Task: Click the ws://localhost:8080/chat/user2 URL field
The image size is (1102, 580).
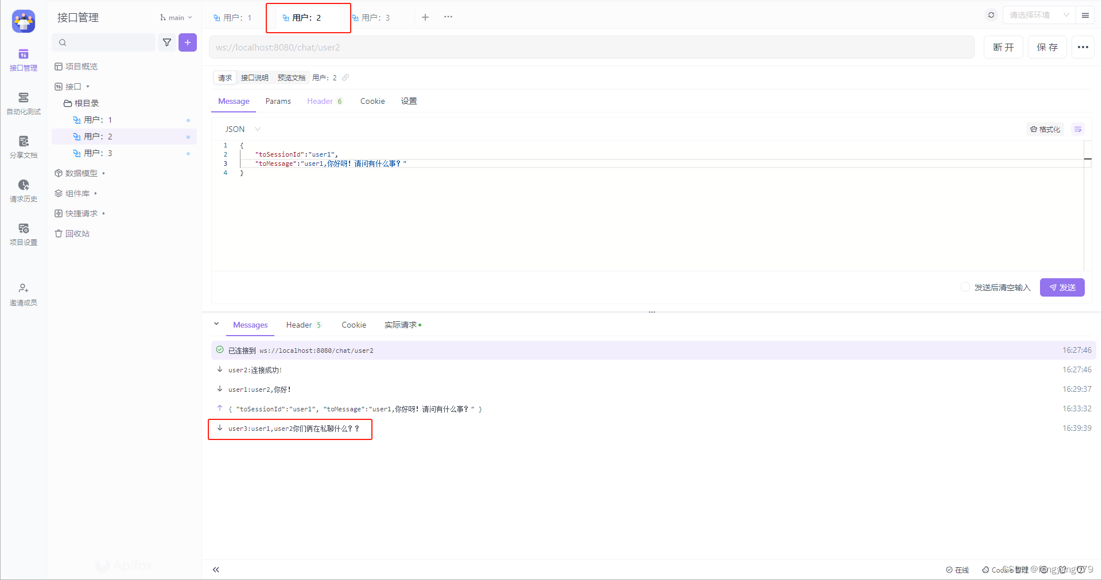Action: pyautogui.click(x=591, y=47)
